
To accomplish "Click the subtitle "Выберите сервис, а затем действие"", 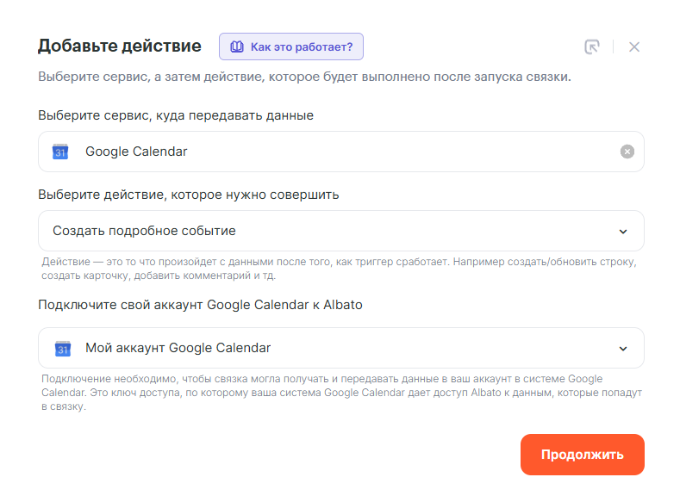I will [x=304, y=77].
